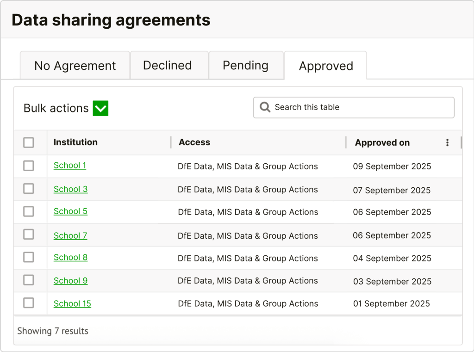Check the checkbox for School 1
The image size is (474, 352).
coord(29,165)
